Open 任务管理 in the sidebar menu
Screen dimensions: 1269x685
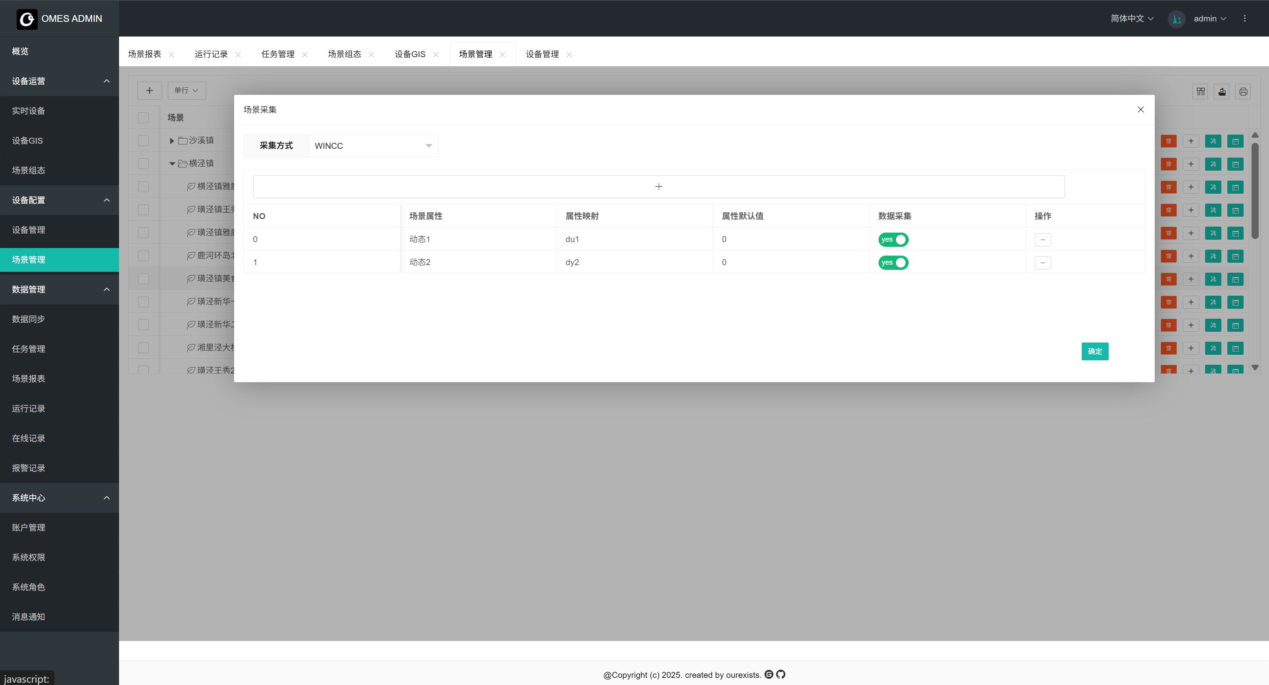tap(29, 349)
